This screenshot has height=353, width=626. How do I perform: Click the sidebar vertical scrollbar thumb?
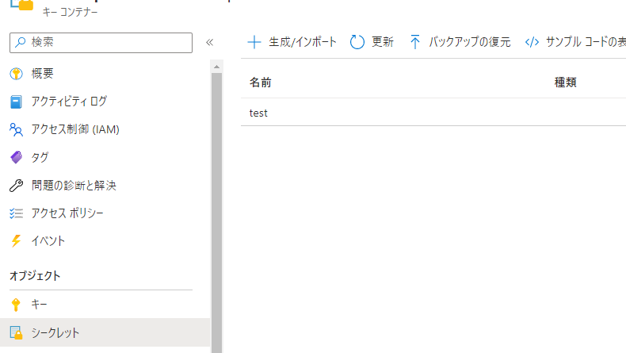point(217,213)
